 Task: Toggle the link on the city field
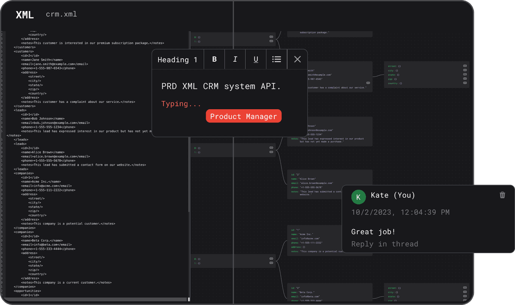pos(465,70)
